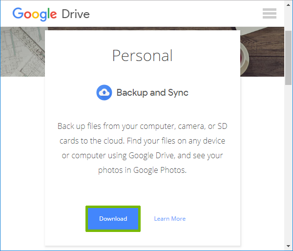Click the "Back up files from your computer" line
Image resolution: width=293 pixels, height=251 pixels.
(143, 126)
